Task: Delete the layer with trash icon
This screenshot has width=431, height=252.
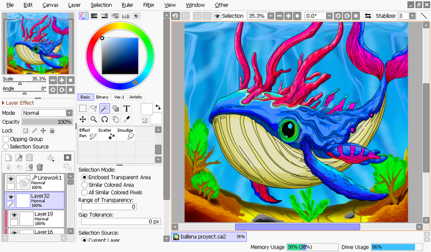Action: point(40,167)
